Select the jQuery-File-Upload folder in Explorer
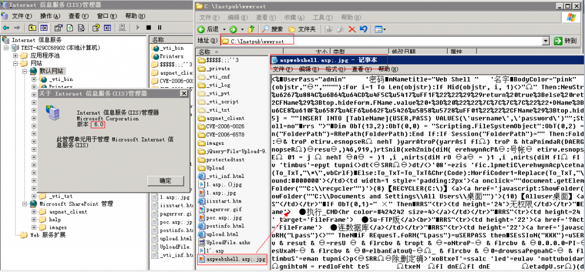The height and width of the screenshot is (272, 585). (232, 151)
